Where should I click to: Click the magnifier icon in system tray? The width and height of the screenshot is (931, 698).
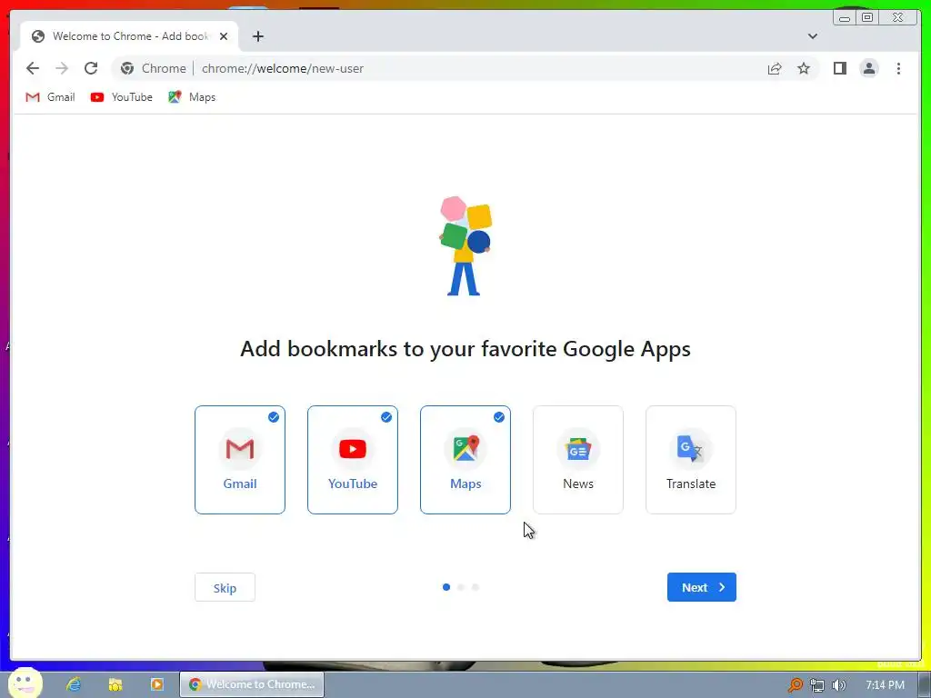(795, 685)
